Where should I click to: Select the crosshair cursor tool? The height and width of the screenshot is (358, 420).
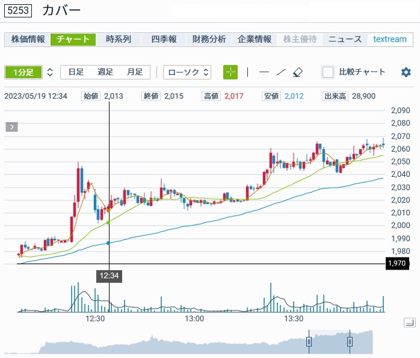click(x=230, y=72)
